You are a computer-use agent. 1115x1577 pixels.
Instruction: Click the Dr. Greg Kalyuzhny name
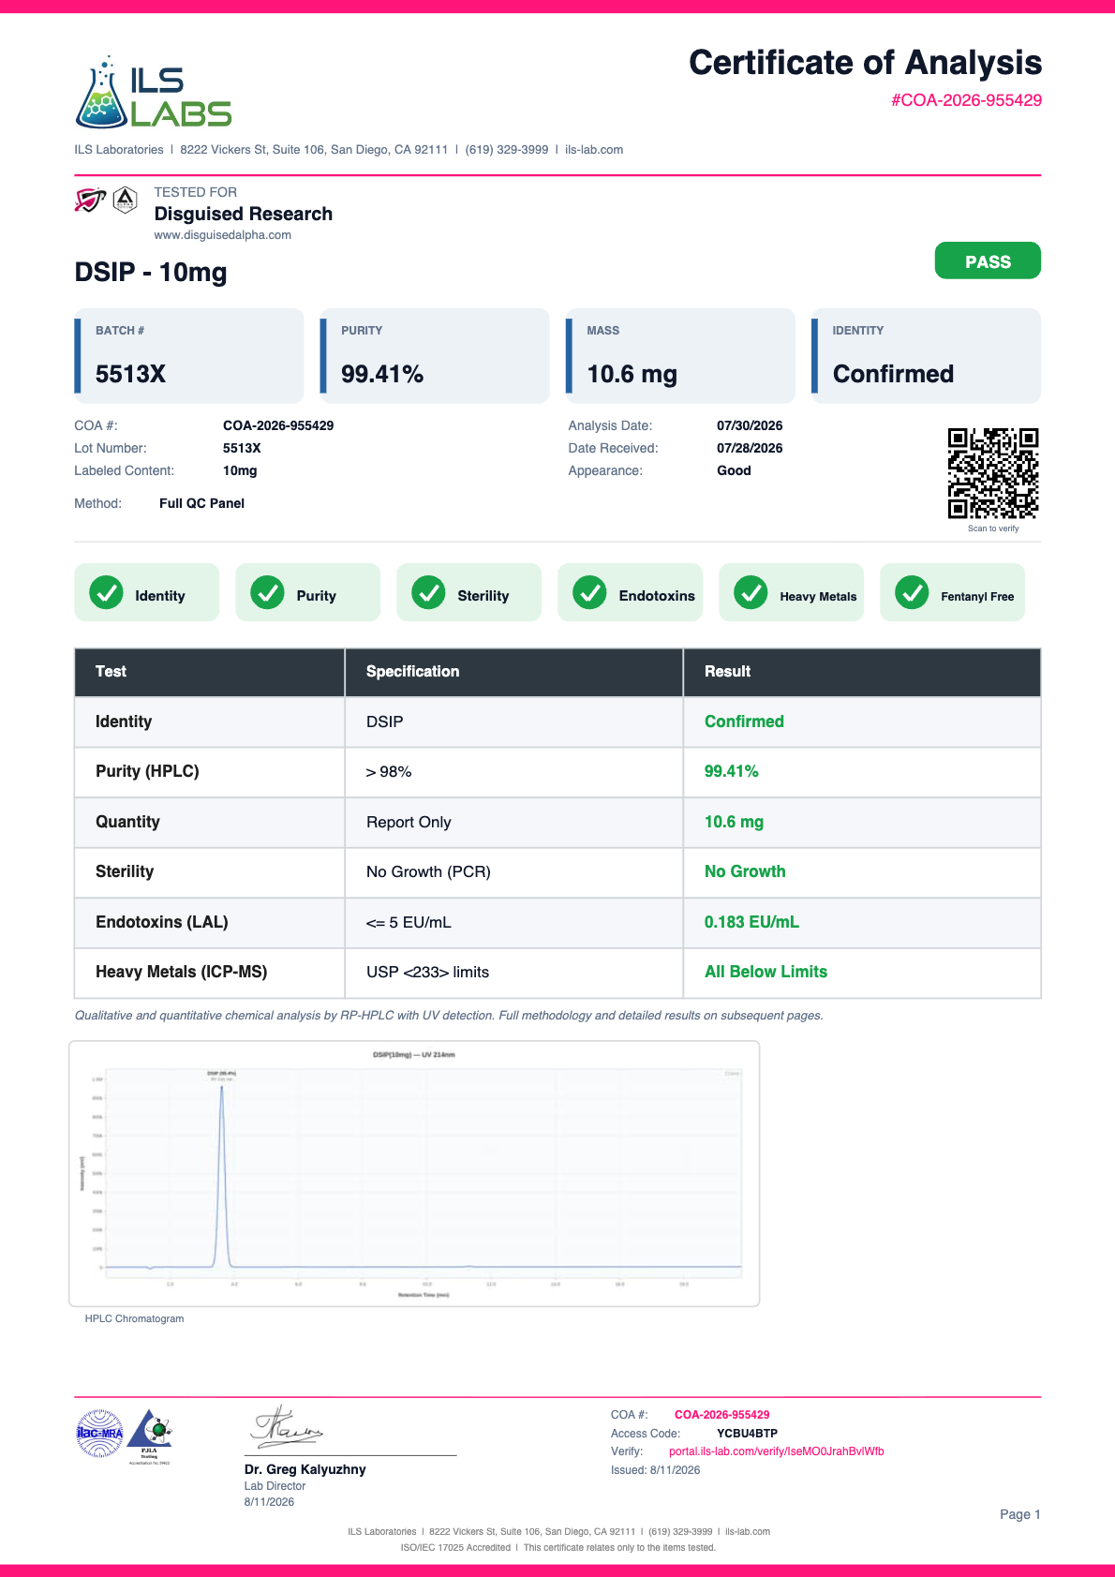click(305, 1469)
